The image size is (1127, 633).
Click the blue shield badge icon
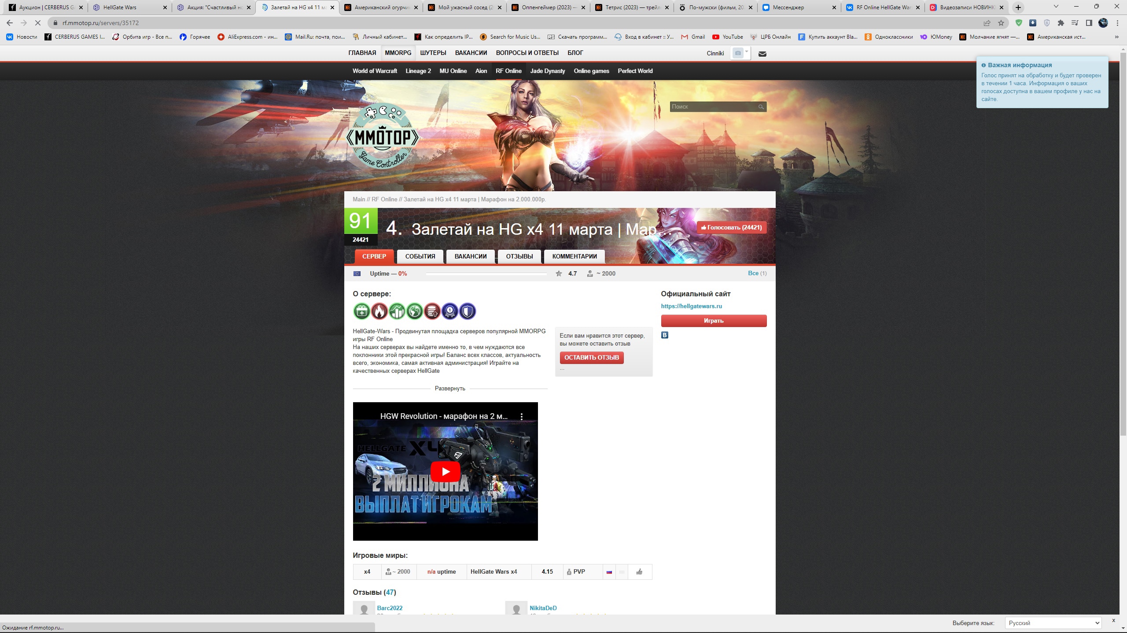pos(468,311)
